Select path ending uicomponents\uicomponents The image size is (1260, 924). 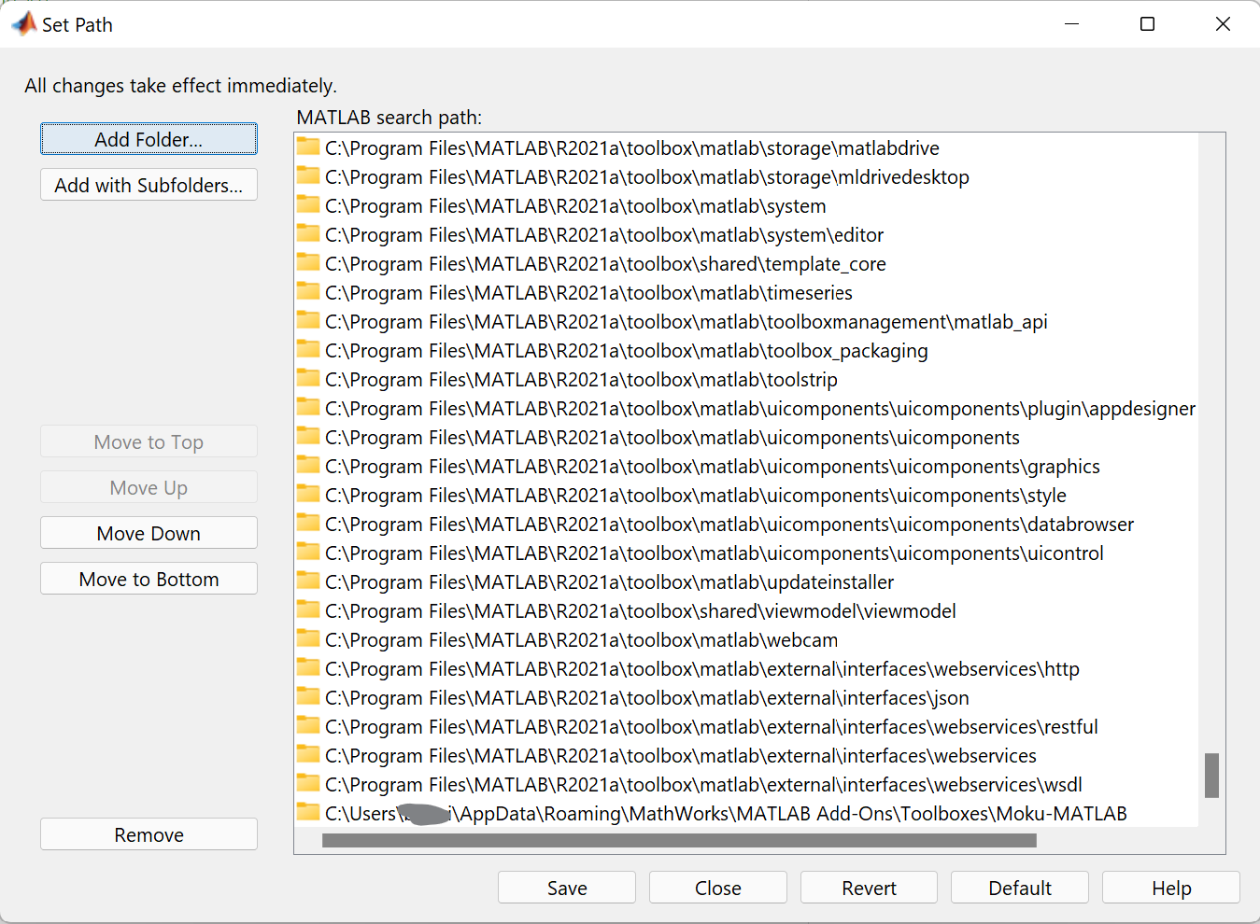point(672,438)
